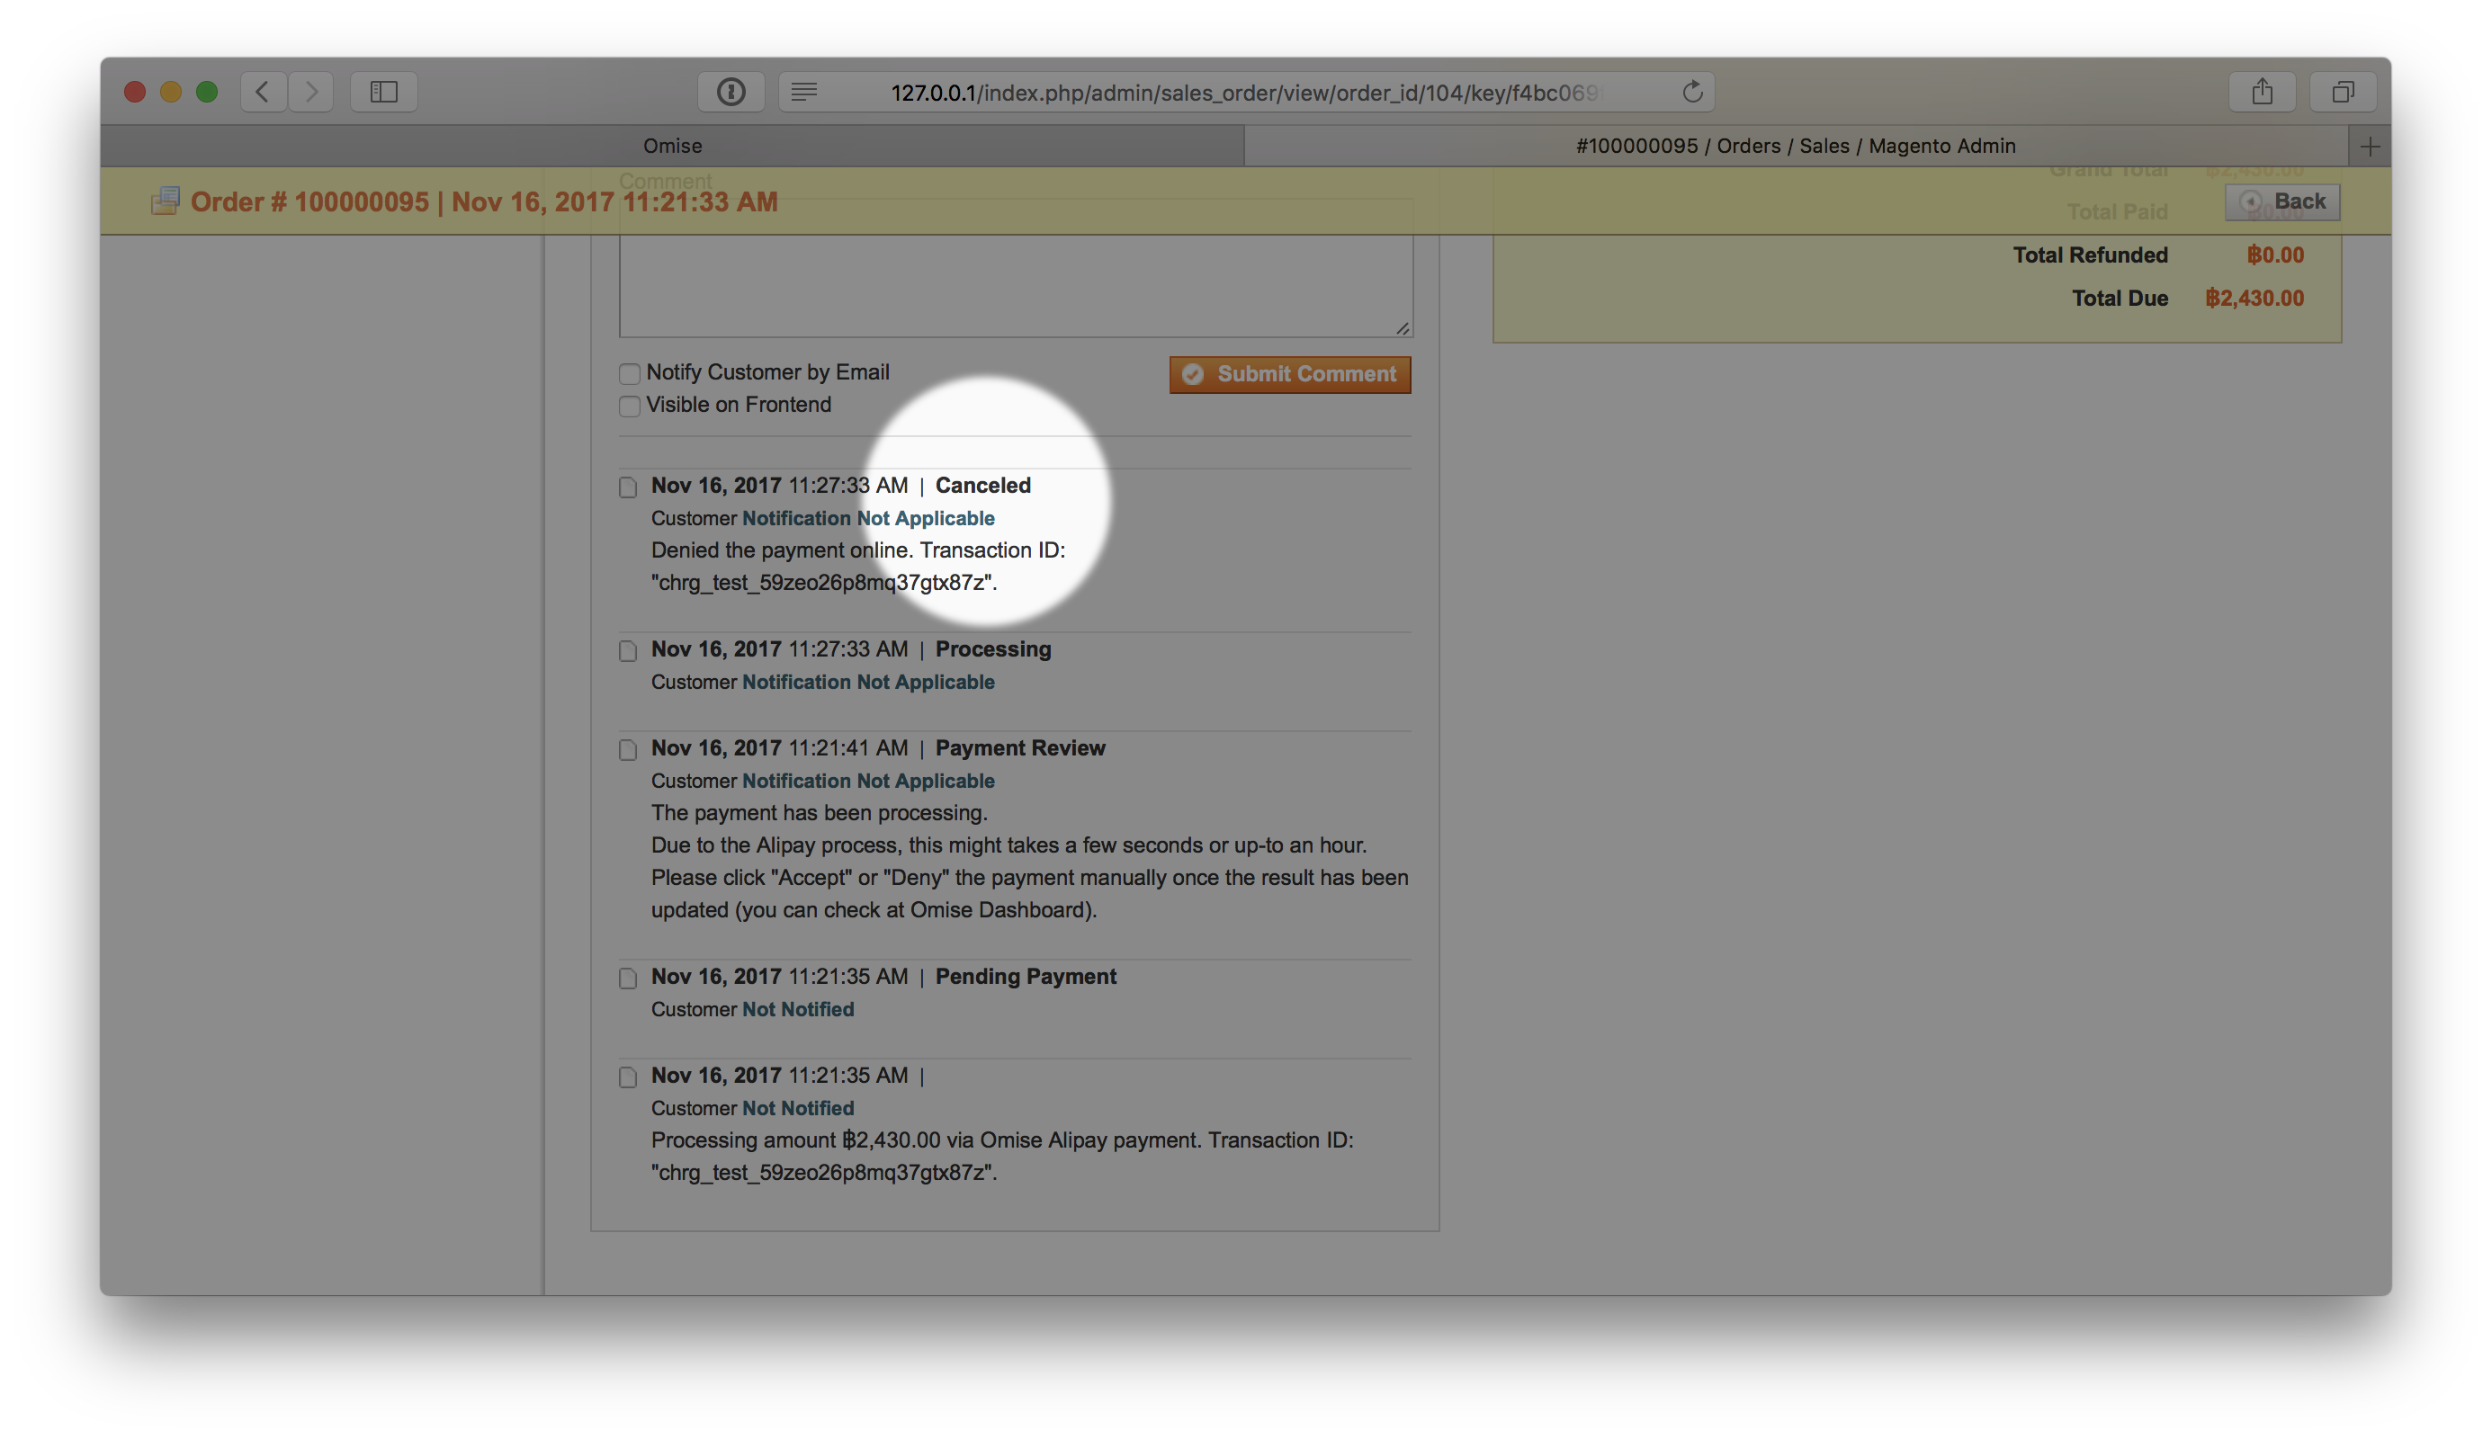Reload the page with refresh icon

point(1692,92)
